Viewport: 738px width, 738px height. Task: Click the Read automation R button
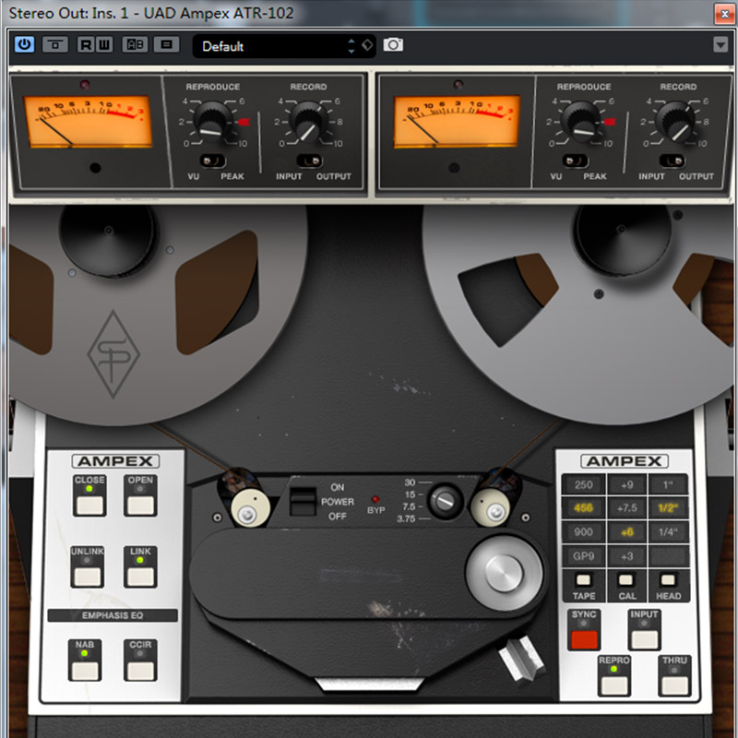click(86, 44)
